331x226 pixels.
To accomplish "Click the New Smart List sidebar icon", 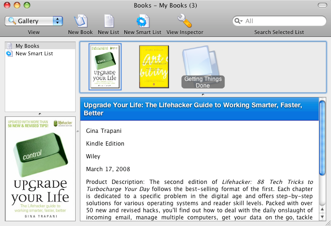I will point(9,53).
